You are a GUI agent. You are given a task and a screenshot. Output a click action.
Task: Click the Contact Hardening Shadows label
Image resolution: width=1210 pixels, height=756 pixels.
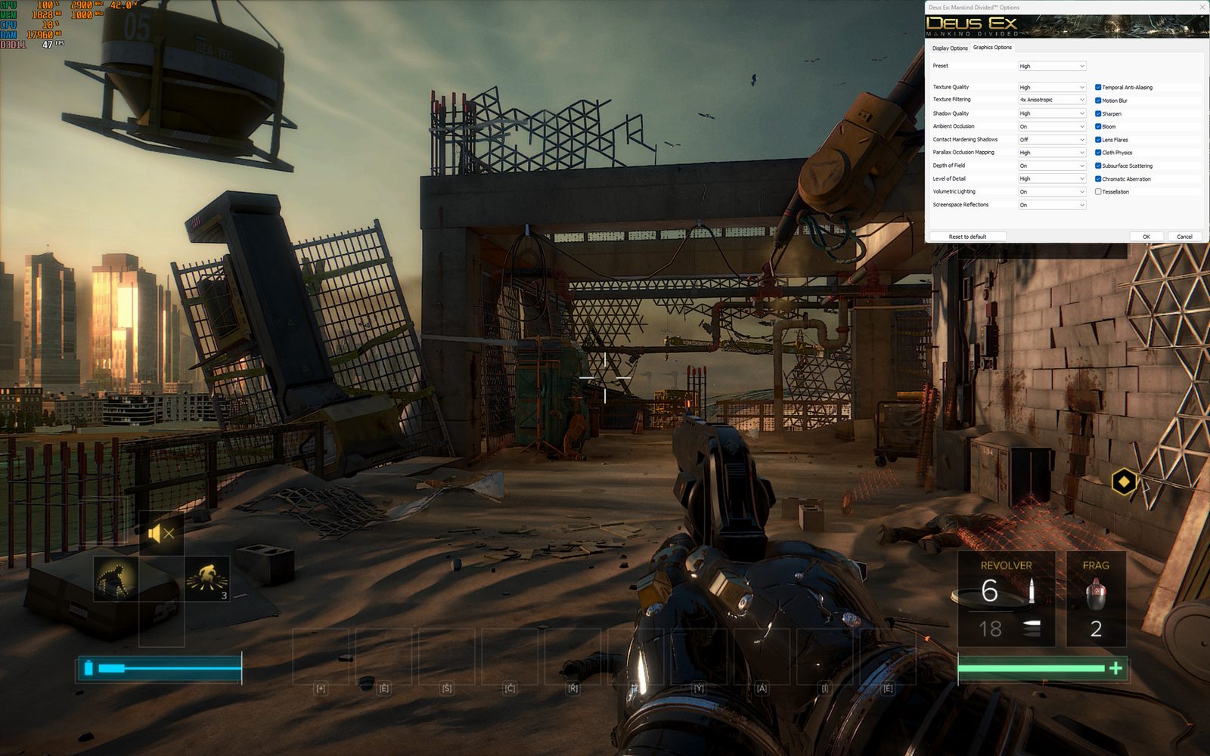pos(965,139)
